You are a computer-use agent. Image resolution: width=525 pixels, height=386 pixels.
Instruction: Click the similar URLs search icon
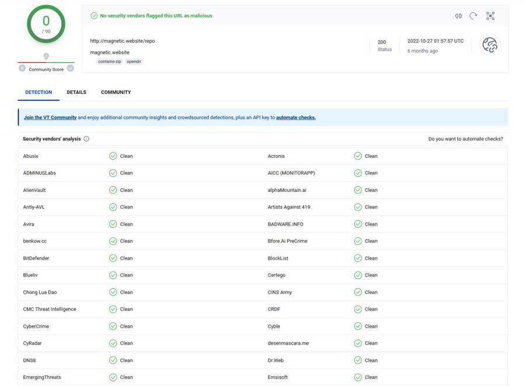(459, 16)
